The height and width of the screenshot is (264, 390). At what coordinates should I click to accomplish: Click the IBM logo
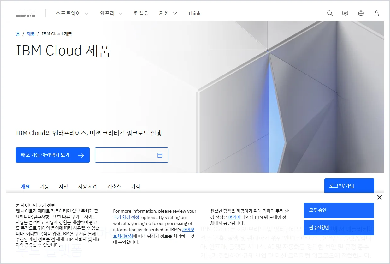(x=26, y=13)
